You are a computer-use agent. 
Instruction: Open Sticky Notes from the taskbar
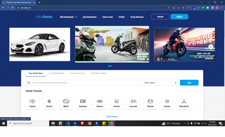(104, 123)
